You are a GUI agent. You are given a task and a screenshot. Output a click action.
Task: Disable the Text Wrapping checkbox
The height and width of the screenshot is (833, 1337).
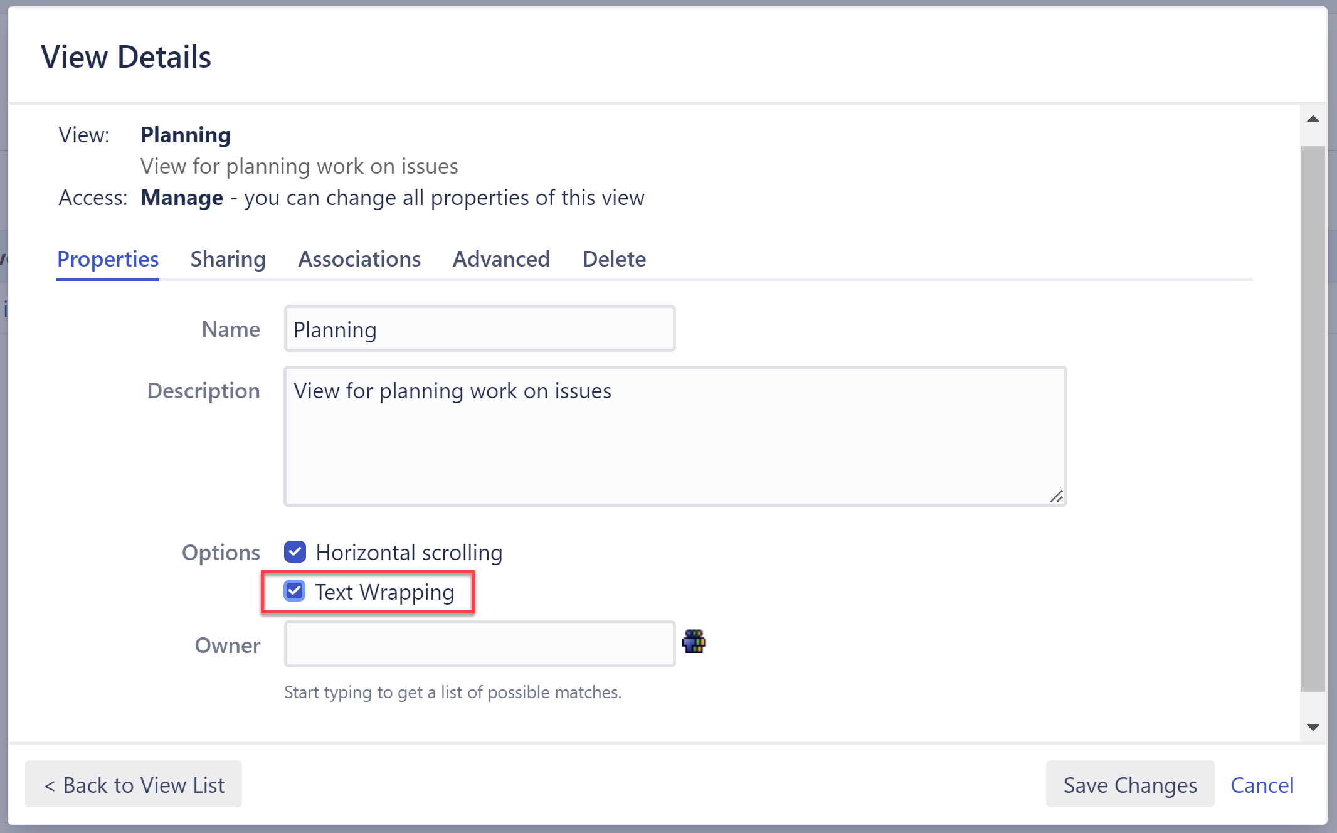pos(295,591)
